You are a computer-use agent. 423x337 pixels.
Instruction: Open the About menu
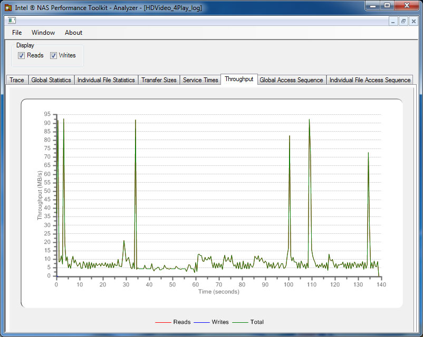tap(73, 33)
